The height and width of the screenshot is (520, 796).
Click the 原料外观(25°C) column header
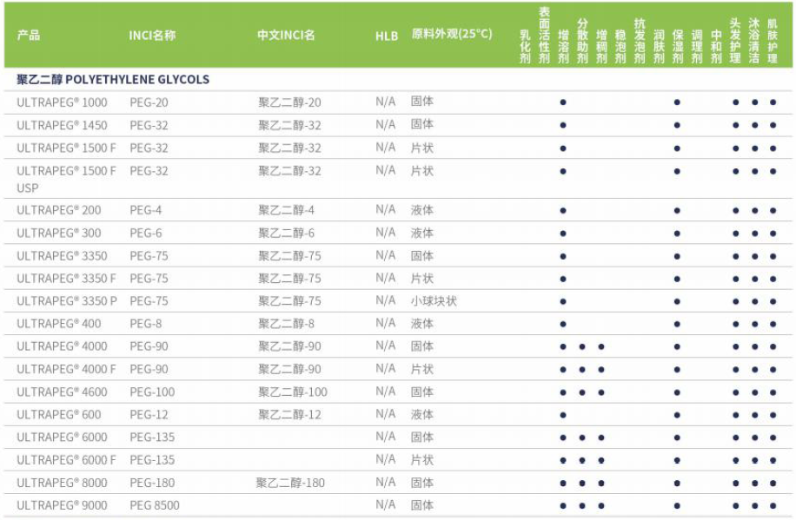click(x=452, y=34)
